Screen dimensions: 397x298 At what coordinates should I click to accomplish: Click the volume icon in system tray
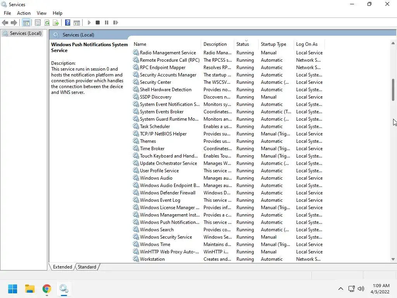coord(361,289)
